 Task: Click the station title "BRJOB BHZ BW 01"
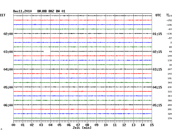[x=51, y=11]
